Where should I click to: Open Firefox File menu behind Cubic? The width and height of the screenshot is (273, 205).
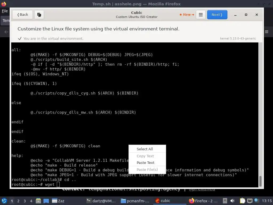(x=5, y=11)
